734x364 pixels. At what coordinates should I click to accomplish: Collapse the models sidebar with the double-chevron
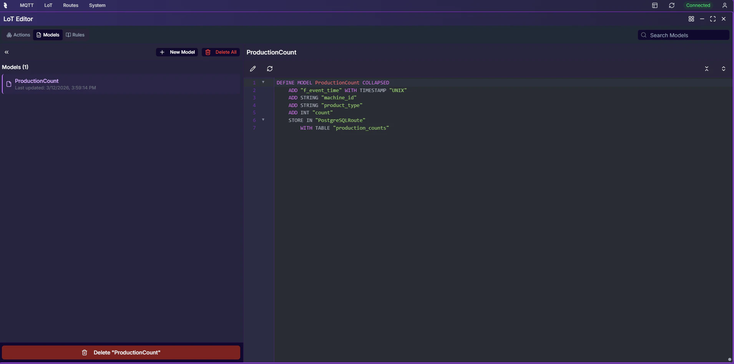pyautogui.click(x=7, y=52)
